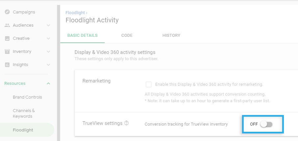The image size is (298, 141).
Task: Expand the Audiences menu chevron
Action: click(x=48, y=25)
